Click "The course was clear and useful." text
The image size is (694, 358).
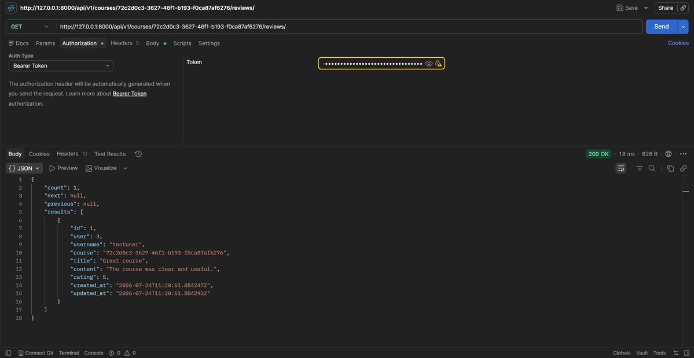point(161,269)
